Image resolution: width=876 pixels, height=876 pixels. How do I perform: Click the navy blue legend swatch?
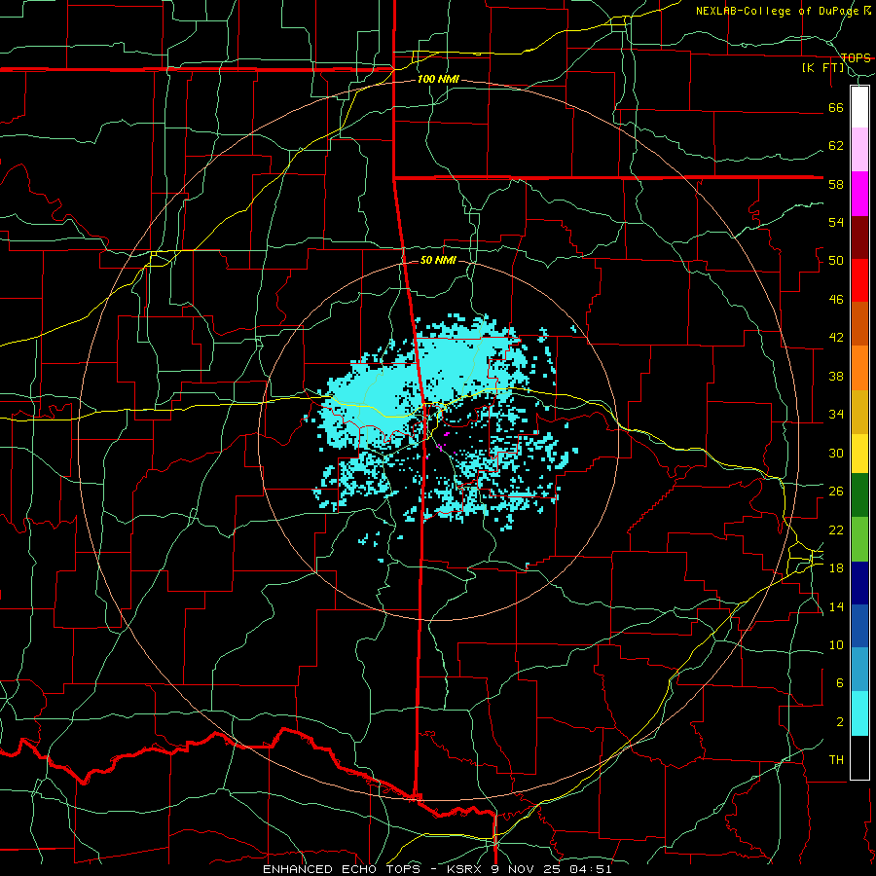coord(859,583)
